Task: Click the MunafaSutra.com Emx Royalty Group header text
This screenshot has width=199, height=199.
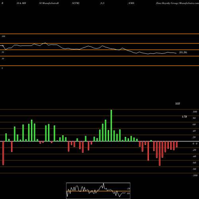Action: click(177, 3)
